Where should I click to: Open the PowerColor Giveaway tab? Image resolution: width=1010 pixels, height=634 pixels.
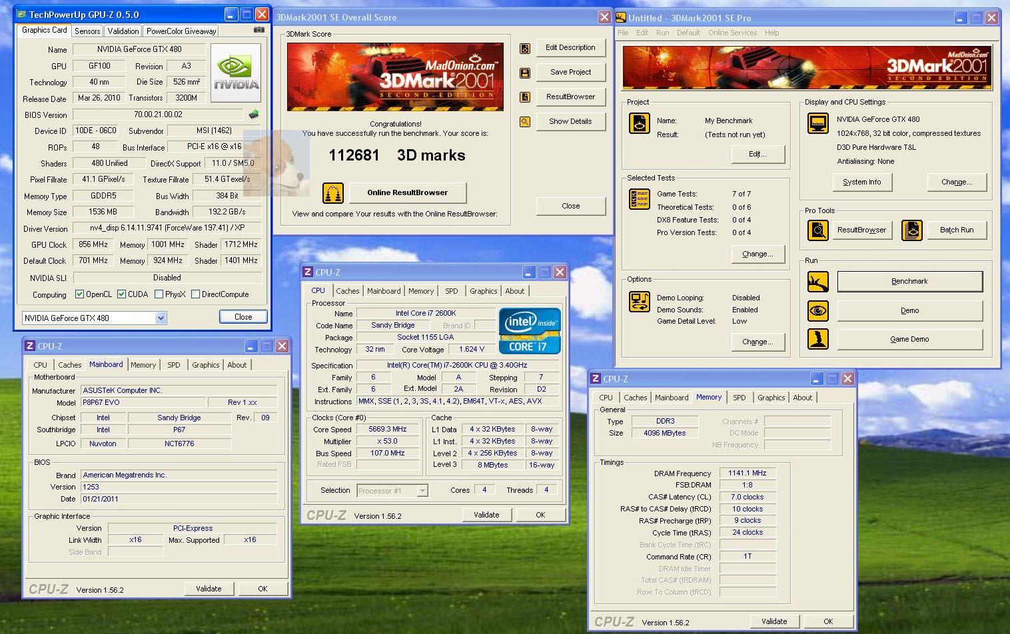(x=181, y=31)
